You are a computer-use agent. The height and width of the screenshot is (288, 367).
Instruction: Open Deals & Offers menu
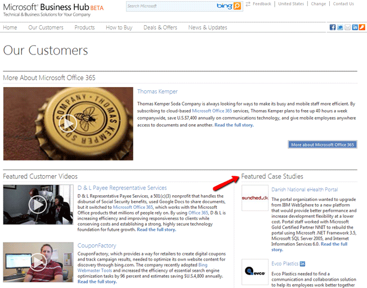pyautogui.click(x=160, y=28)
